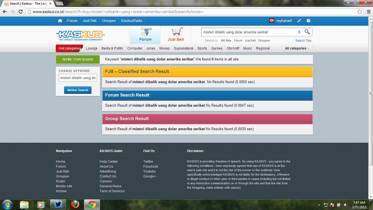Click the Home icon in blue bar
373x210 pixels.
pyautogui.click(x=60, y=21)
